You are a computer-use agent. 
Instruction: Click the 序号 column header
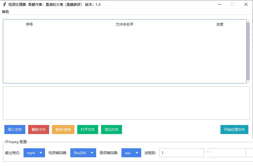pyautogui.click(x=29, y=24)
